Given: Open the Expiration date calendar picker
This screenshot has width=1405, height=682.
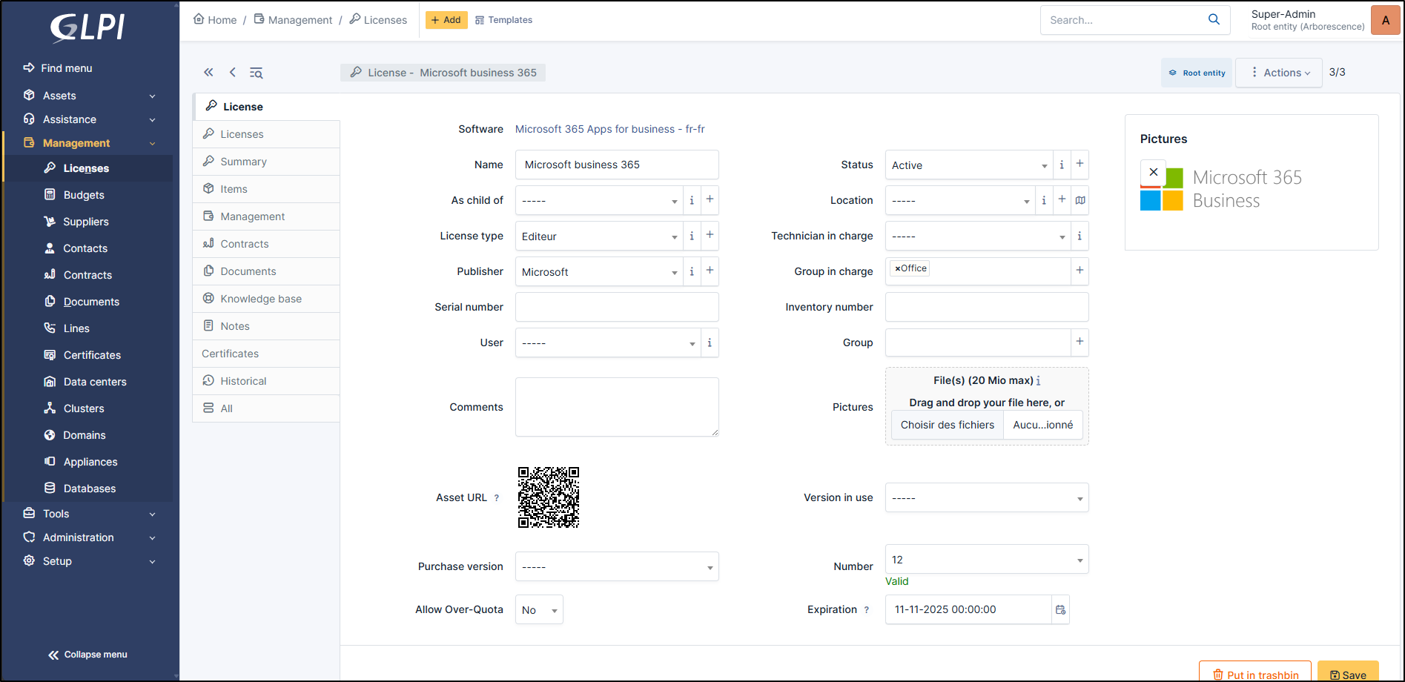Looking at the screenshot, I should (1060, 609).
